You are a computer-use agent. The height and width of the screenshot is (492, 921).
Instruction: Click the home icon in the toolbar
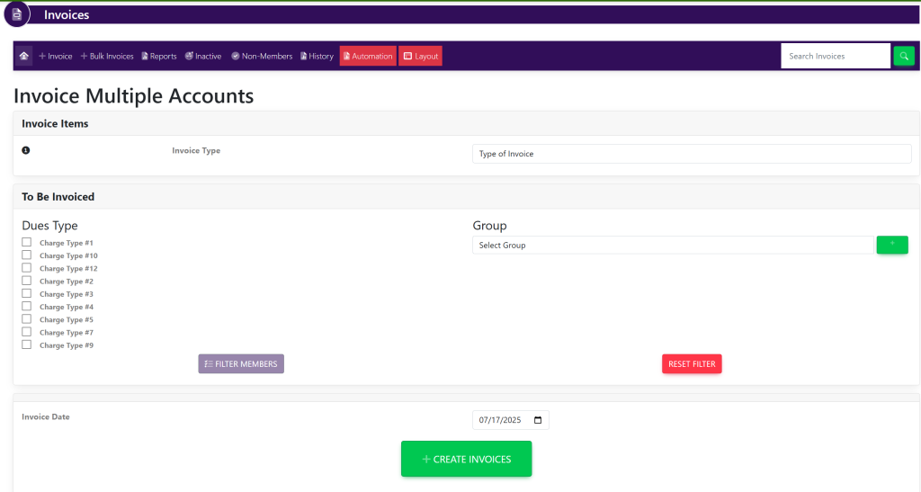[x=23, y=56]
